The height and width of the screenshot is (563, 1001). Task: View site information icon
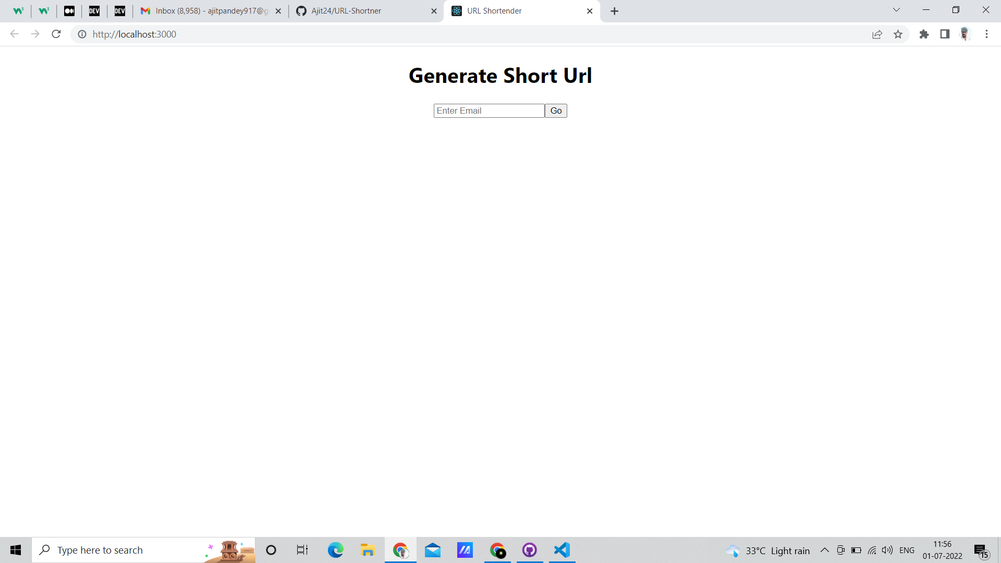(82, 34)
